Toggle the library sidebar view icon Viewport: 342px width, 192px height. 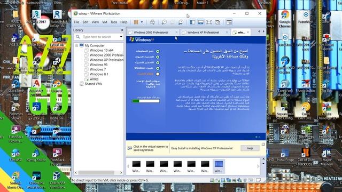pos(192,22)
